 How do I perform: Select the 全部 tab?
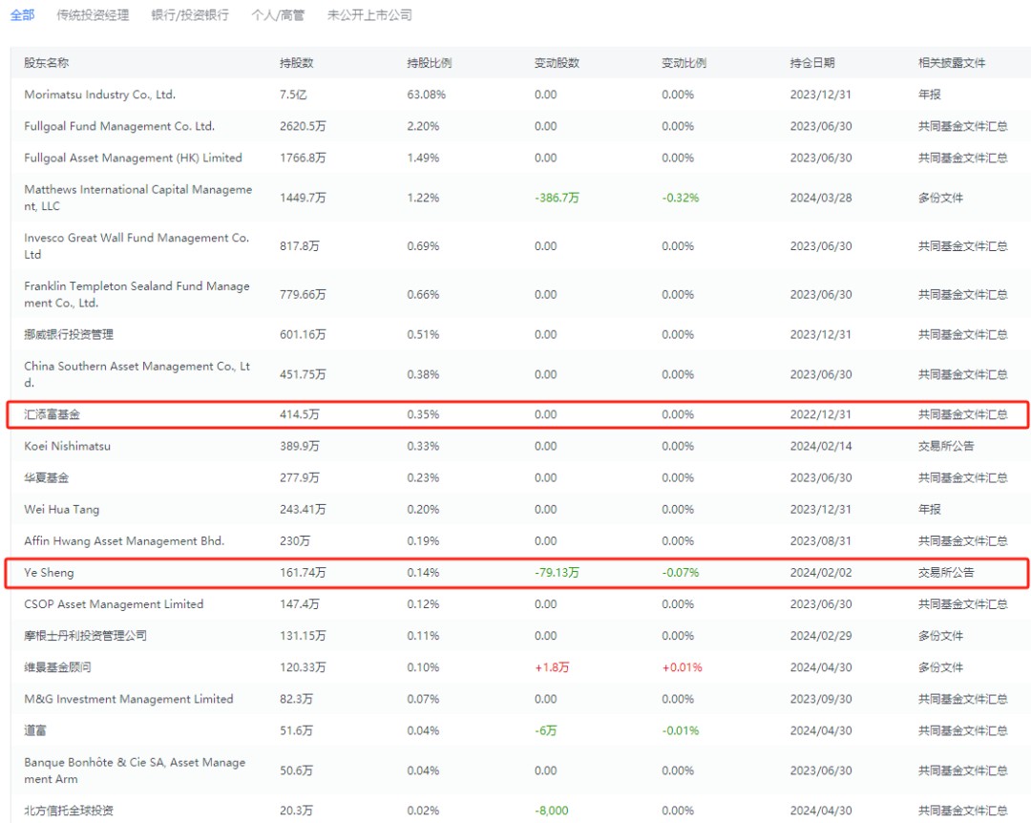(22, 15)
